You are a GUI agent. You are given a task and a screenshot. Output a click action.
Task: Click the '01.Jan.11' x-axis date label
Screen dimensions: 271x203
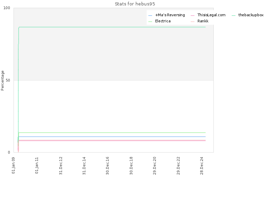pyautogui.click(x=37, y=165)
